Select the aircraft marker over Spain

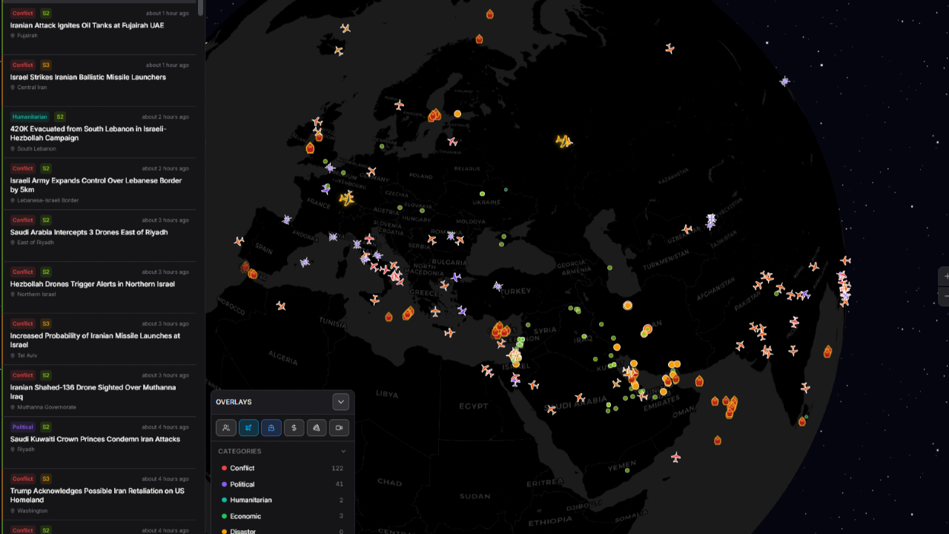coord(239,241)
